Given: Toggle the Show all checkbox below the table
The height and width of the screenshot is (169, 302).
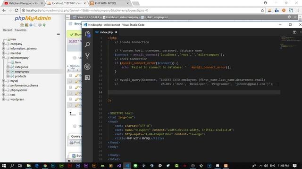Looking at the screenshot, I should 75,126.
